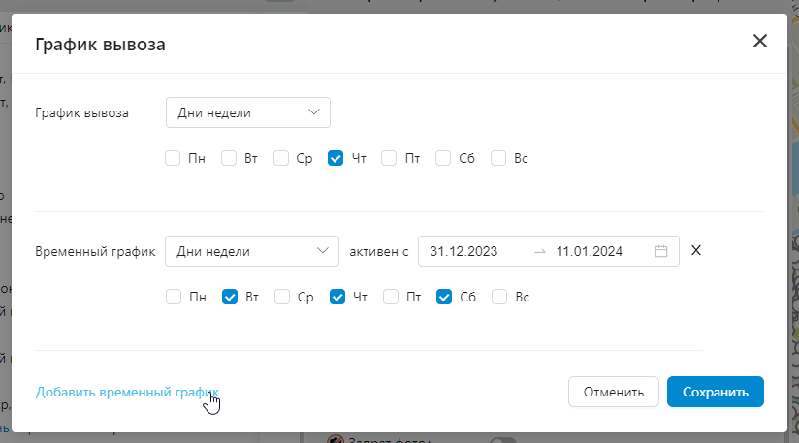
Task: Check Пн in the main schedule
Action: coord(174,158)
